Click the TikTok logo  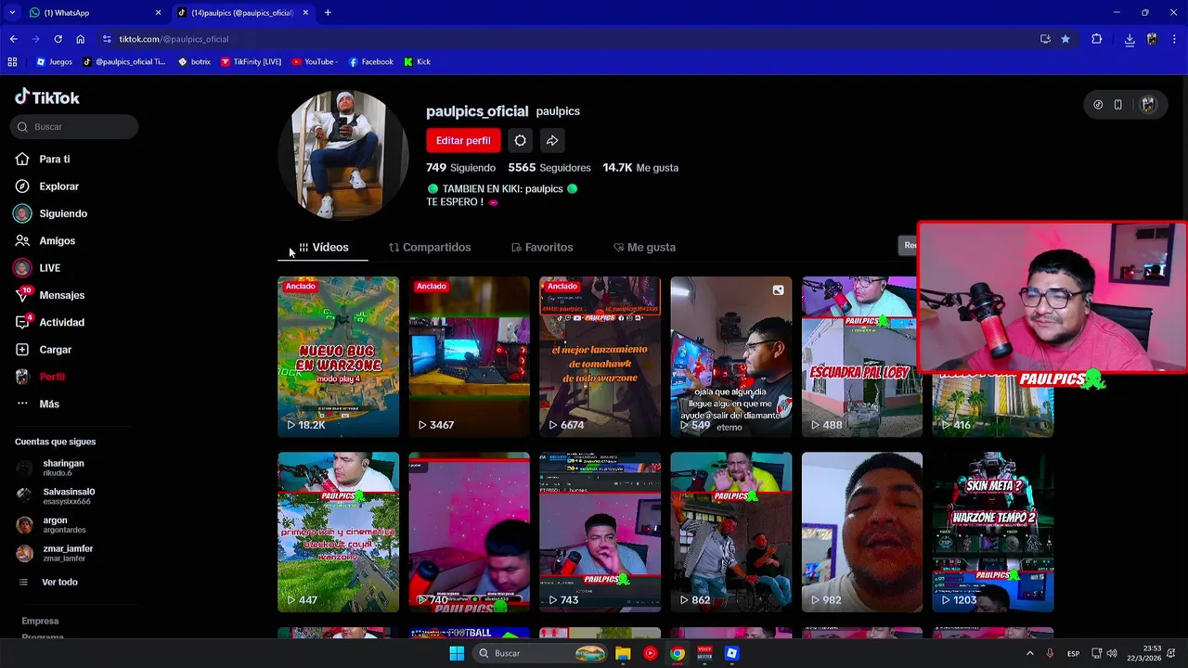coord(47,97)
